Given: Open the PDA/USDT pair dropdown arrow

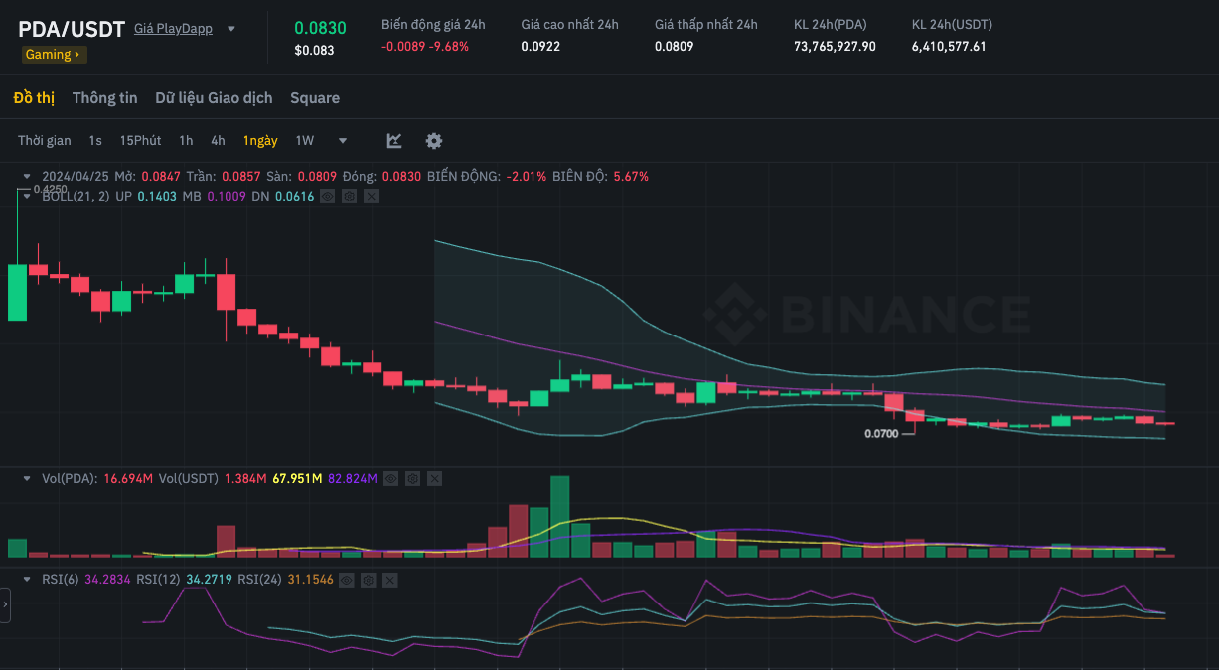Looking at the screenshot, I should [231, 29].
